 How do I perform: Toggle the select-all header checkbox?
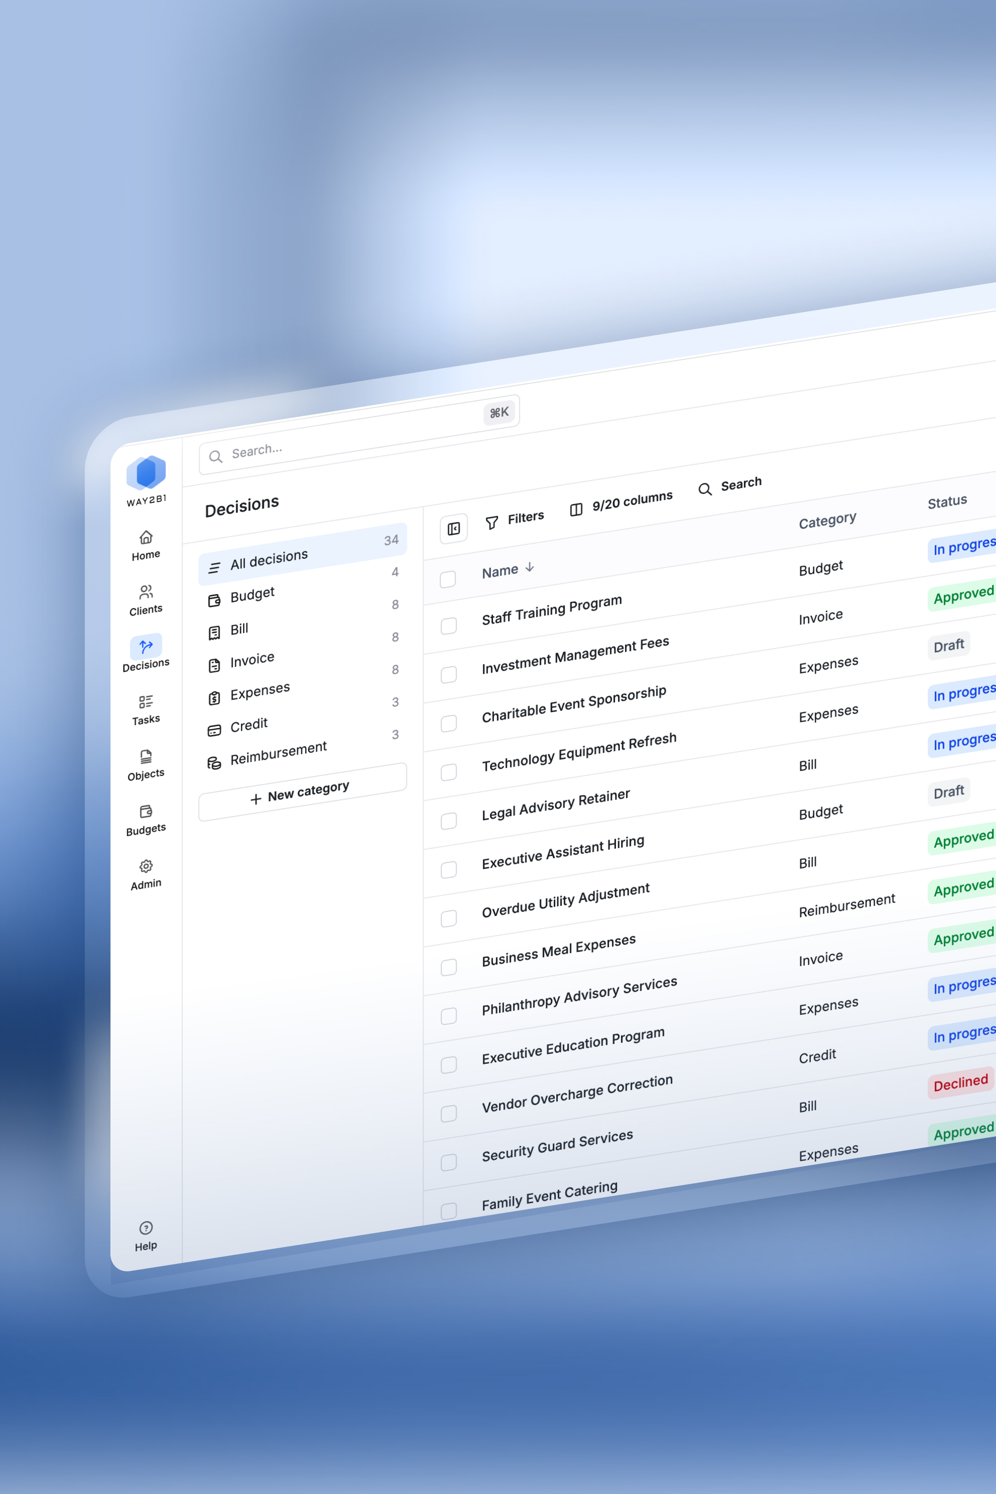point(448,579)
